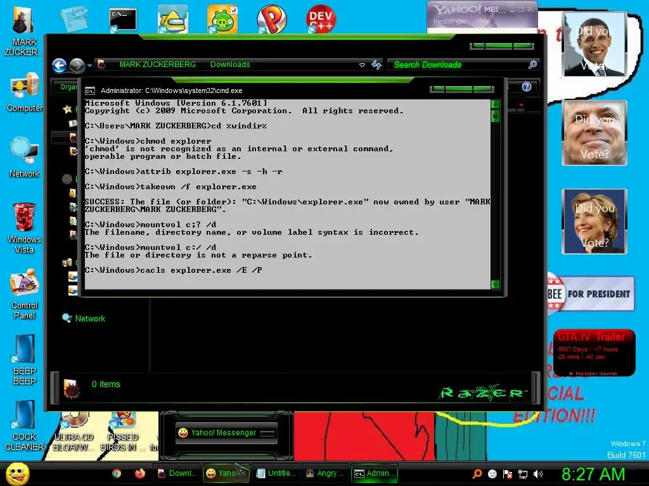Open the Control Panel desktop icon

click(x=25, y=294)
